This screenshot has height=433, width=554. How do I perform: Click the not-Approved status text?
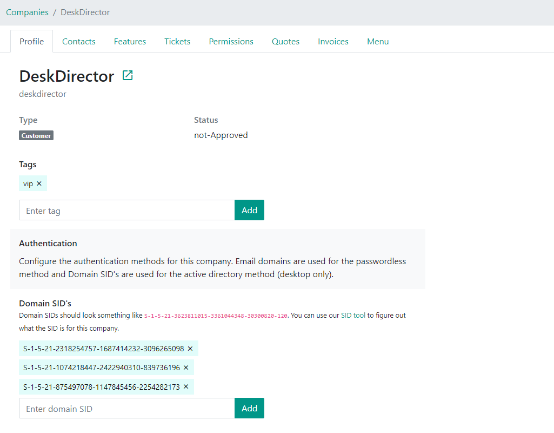click(221, 135)
